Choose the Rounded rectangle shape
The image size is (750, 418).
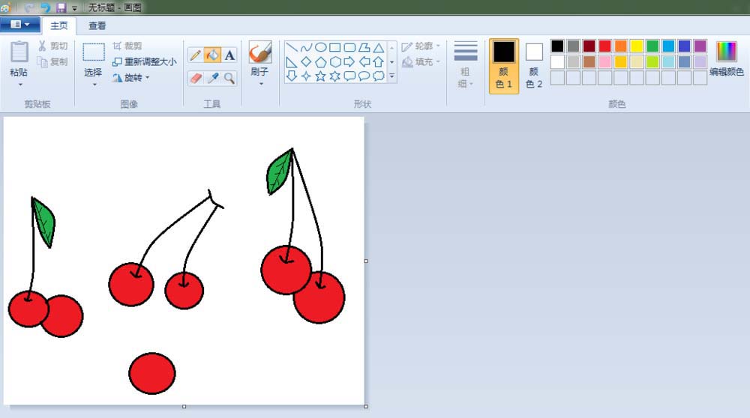(x=349, y=47)
